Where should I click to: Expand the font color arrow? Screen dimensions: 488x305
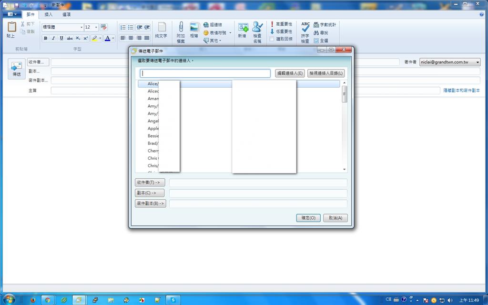click(113, 38)
